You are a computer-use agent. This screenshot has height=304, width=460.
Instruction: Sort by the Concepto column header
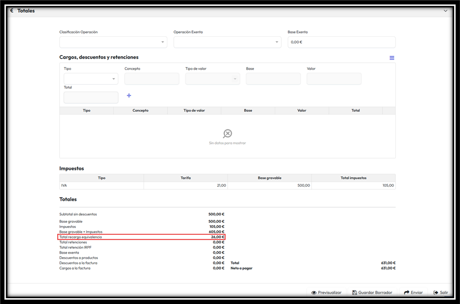point(140,110)
